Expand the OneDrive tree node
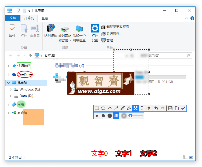The width and height of the screenshot is (202, 167). pos(9,74)
